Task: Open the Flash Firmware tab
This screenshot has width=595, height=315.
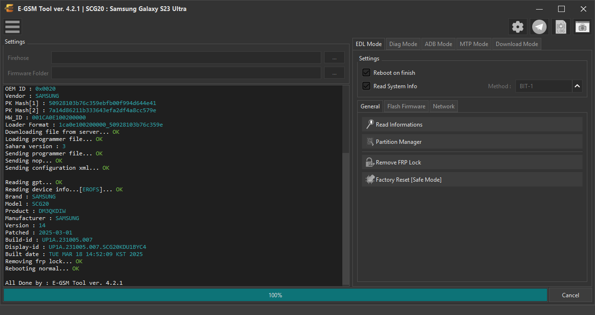Action: click(406, 106)
